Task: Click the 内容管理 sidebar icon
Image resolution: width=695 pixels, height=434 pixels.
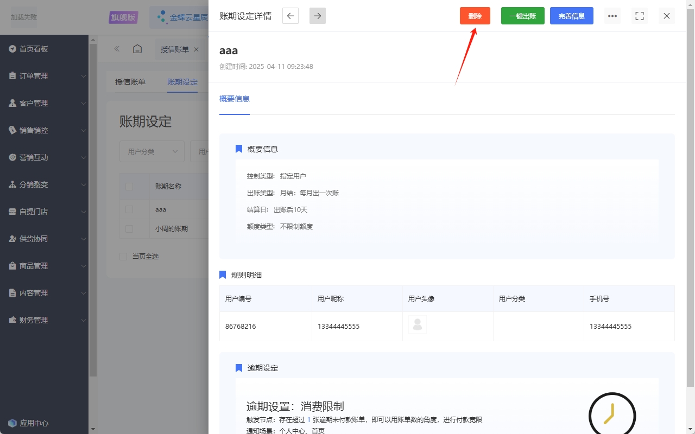Action: click(12, 293)
